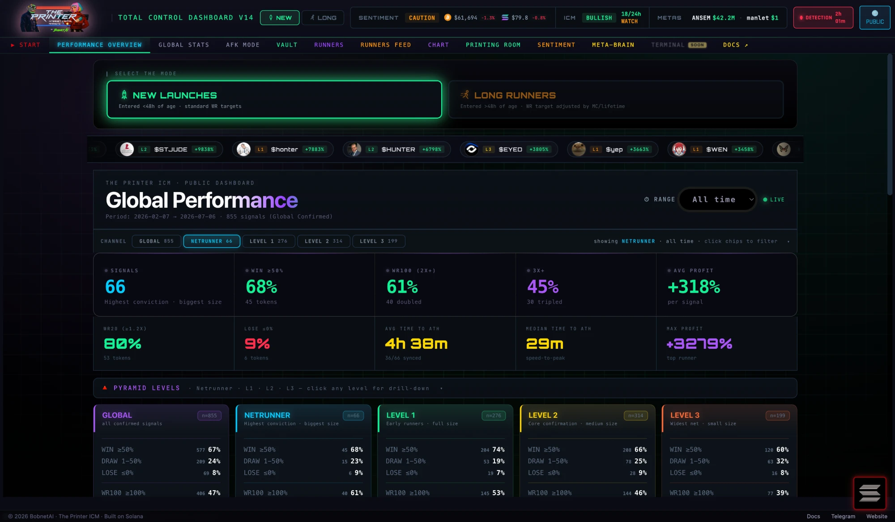Screen dimensions: 895x522
Task: Click the globe icon on Public button
Action: [875, 13]
